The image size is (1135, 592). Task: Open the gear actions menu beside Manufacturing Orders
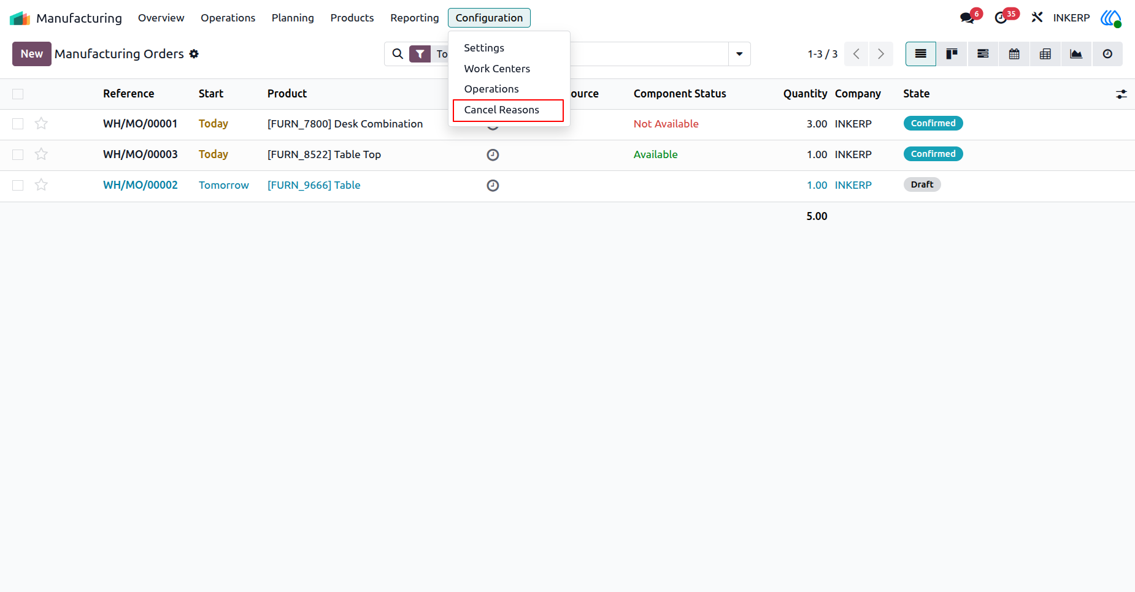click(x=194, y=54)
